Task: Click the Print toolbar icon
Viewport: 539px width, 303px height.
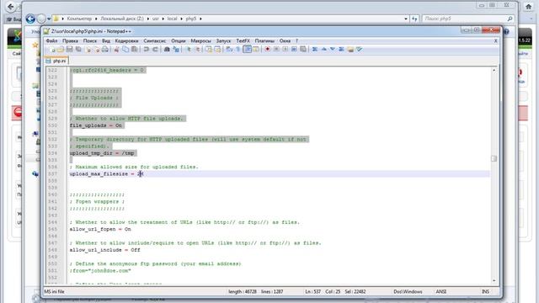Action: (105, 50)
